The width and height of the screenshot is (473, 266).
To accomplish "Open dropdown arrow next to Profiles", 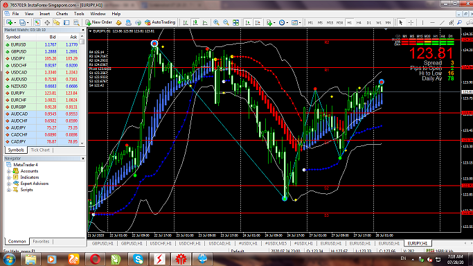I will point(28,23).
